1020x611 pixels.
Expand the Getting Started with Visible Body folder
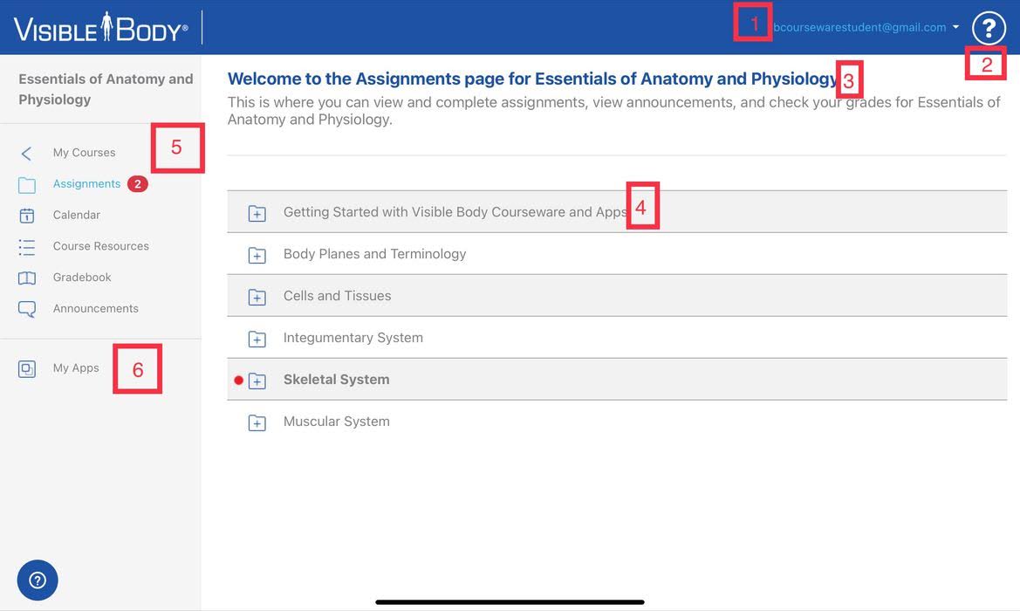tap(257, 213)
